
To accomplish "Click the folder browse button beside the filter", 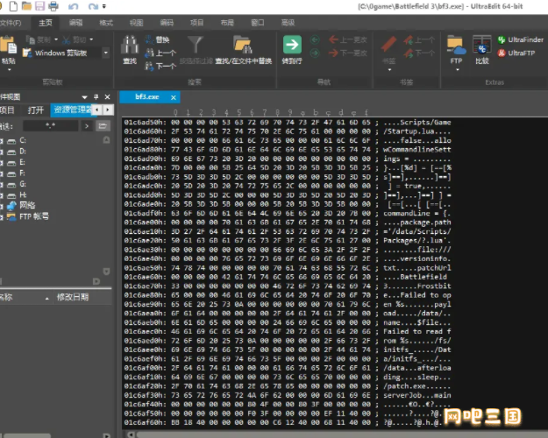I will [x=103, y=126].
